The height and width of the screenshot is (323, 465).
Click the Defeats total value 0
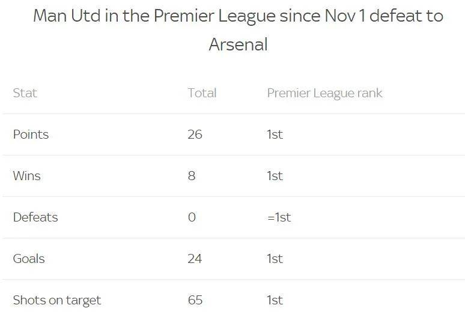[x=192, y=217]
